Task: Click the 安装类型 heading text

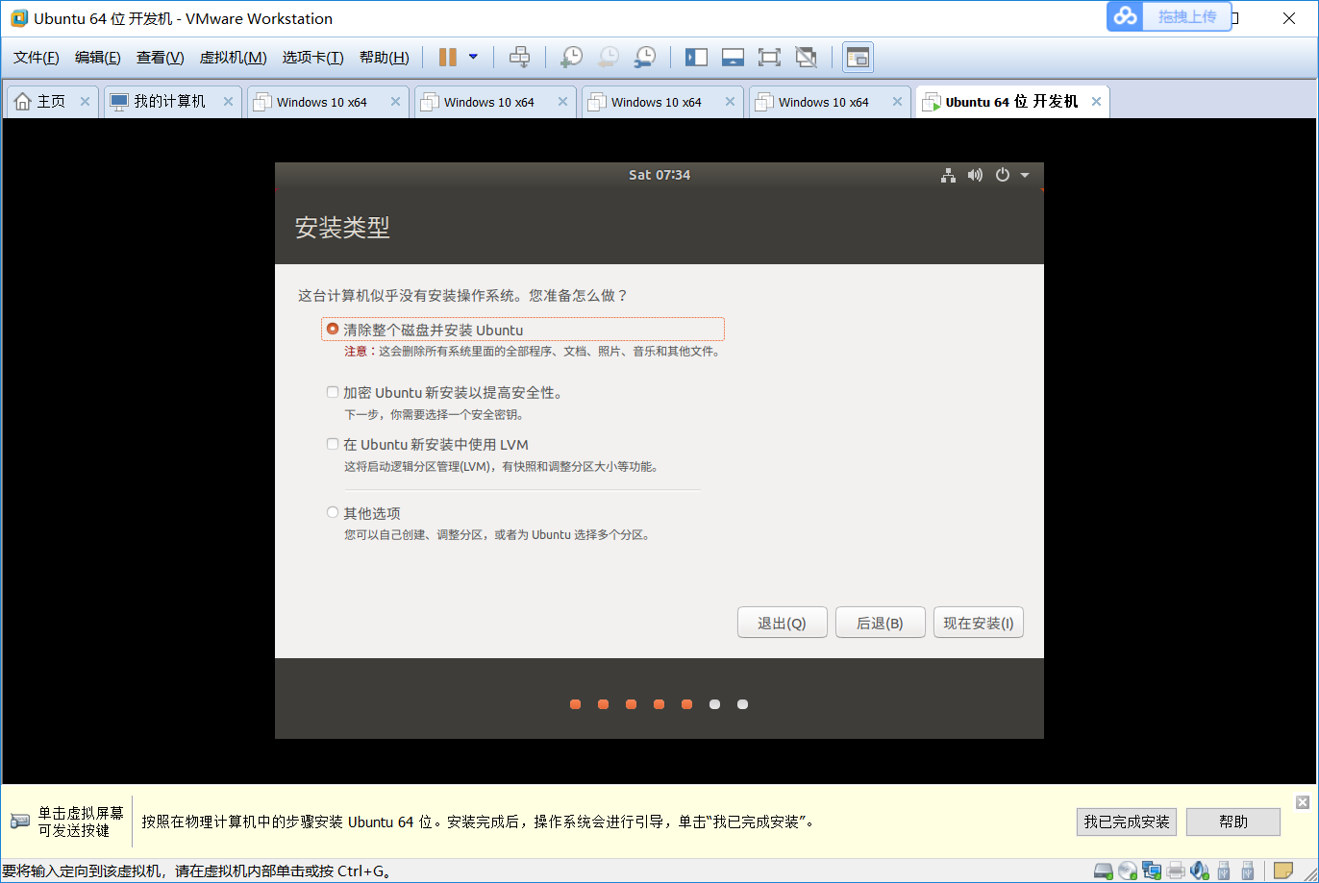Action: (342, 228)
